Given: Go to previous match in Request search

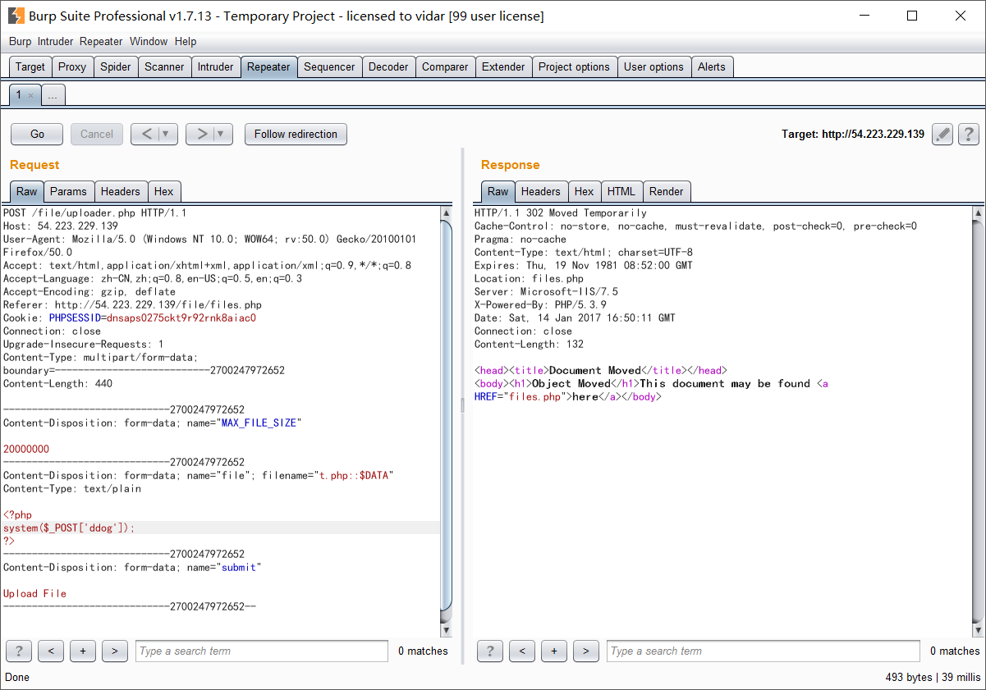Looking at the screenshot, I should click(x=51, y=651).
